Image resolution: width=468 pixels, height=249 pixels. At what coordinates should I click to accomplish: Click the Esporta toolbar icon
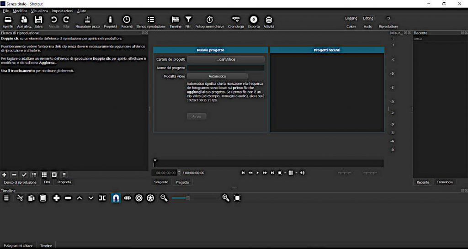tap(253, 21)
